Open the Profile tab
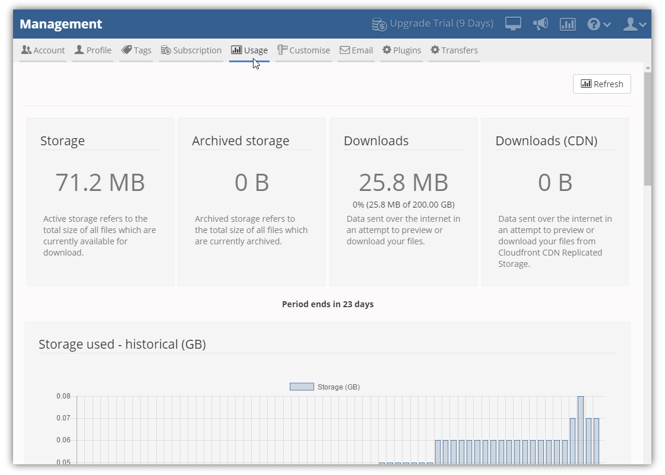The image size is (665, 475). coord(93,50)
